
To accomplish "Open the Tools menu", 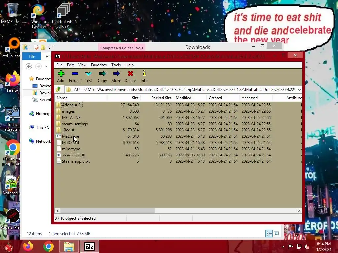I will click(x=116, y=65).
